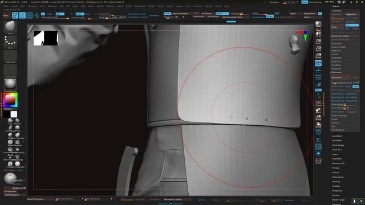This screenshot has height=205, width=365.
Task: Expand the Masking palette section
Action: click(x=336, y=182)
